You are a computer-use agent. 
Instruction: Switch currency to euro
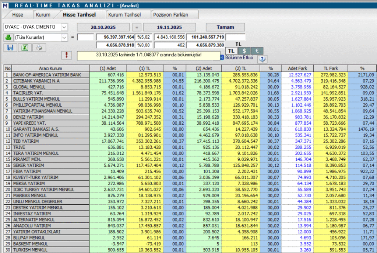click(x=257, y=51)
